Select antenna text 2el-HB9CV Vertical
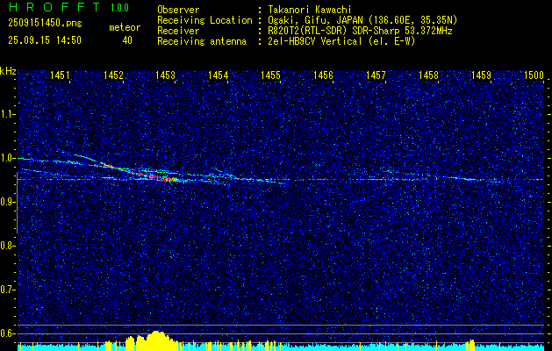The width and height of the screenshot is (552, 351). point(315,41)
